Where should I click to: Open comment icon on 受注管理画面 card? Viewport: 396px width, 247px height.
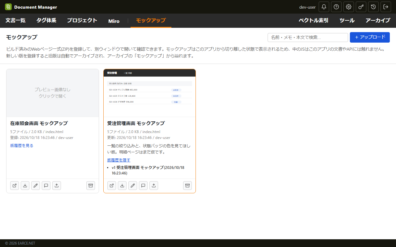143,186
